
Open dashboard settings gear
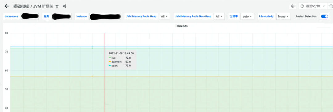(293, 6)
